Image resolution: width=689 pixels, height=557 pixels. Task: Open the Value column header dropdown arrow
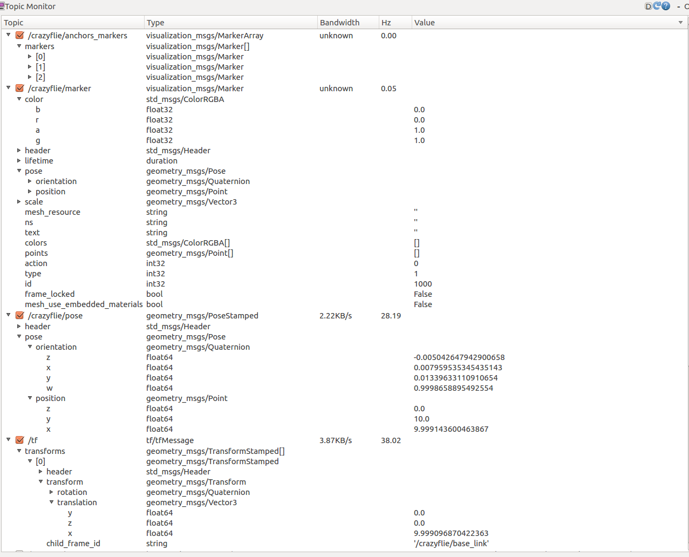click(680, 22)
